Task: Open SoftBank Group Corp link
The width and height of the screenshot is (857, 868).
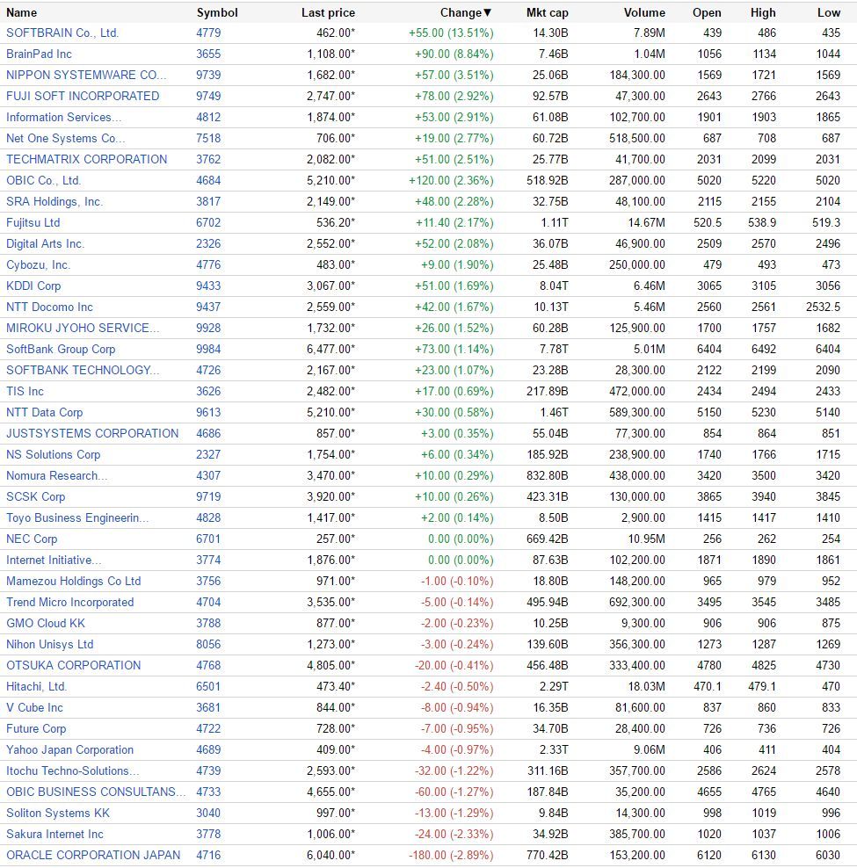Action: point(61,350)
